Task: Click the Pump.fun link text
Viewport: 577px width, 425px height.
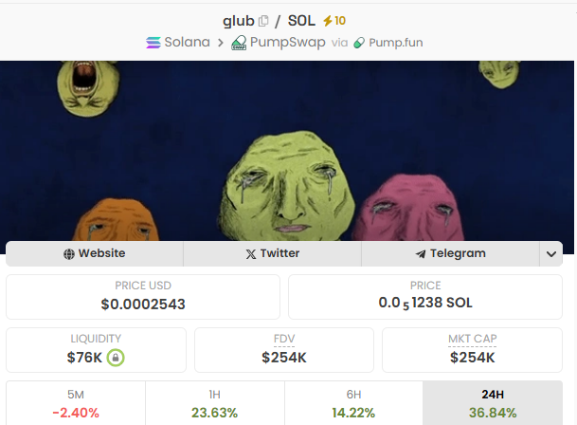Action: 396,43
